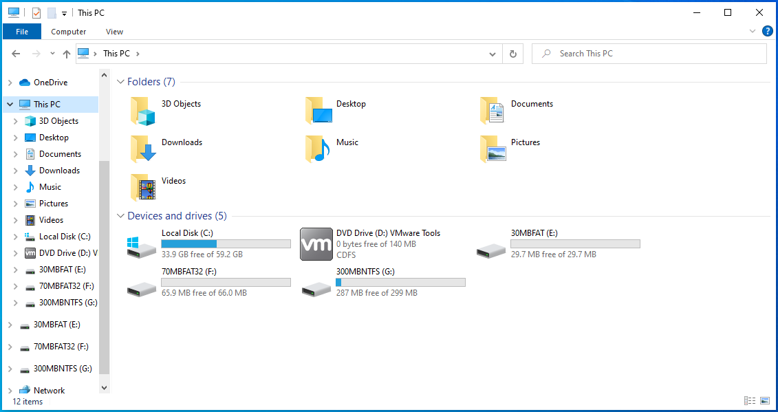Image resolution: width=778 pixels, height=412 pixels.
Task: Click the Videos film icon in sidebar
Action: click(30, 220)
